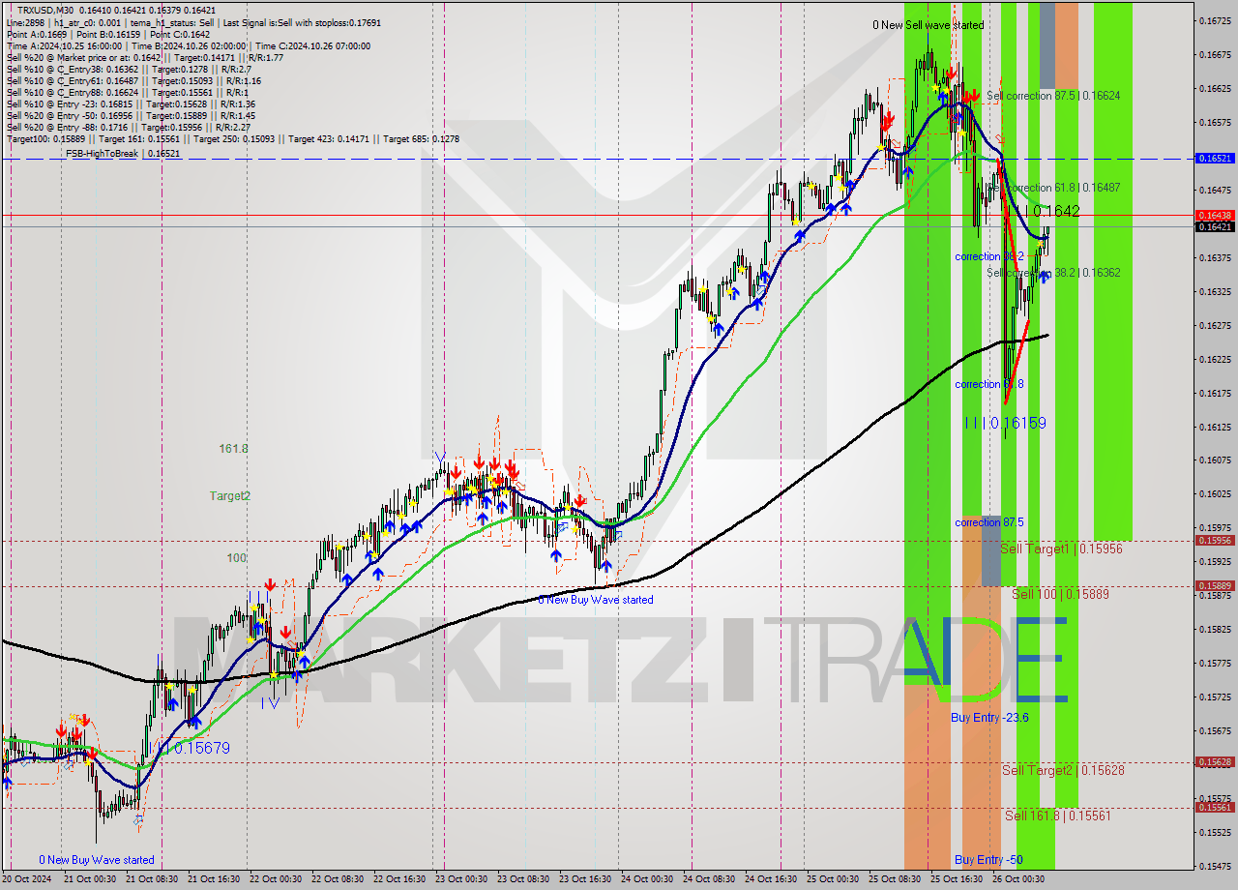Click the '24 Oct 16:30' time label

[x=771, y=879]
